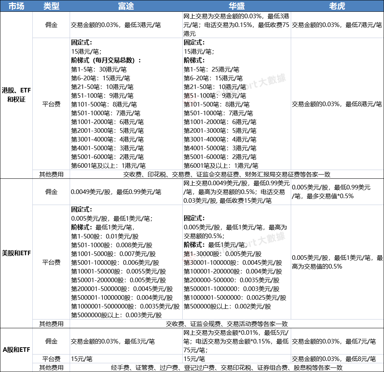Click the line '第5000000股以上:0.003美元/股'
The height and width of the screenshot is (372, 384).
[116, 315]
